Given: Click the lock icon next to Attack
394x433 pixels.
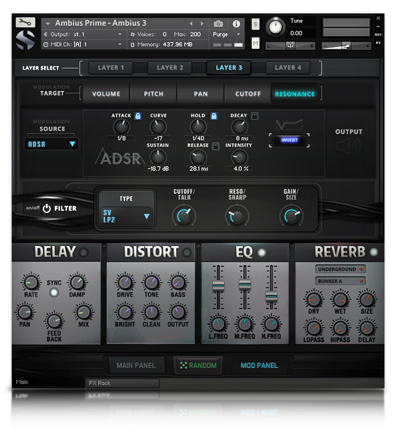Looking at the screenshot, I should (x=138, y=116).
